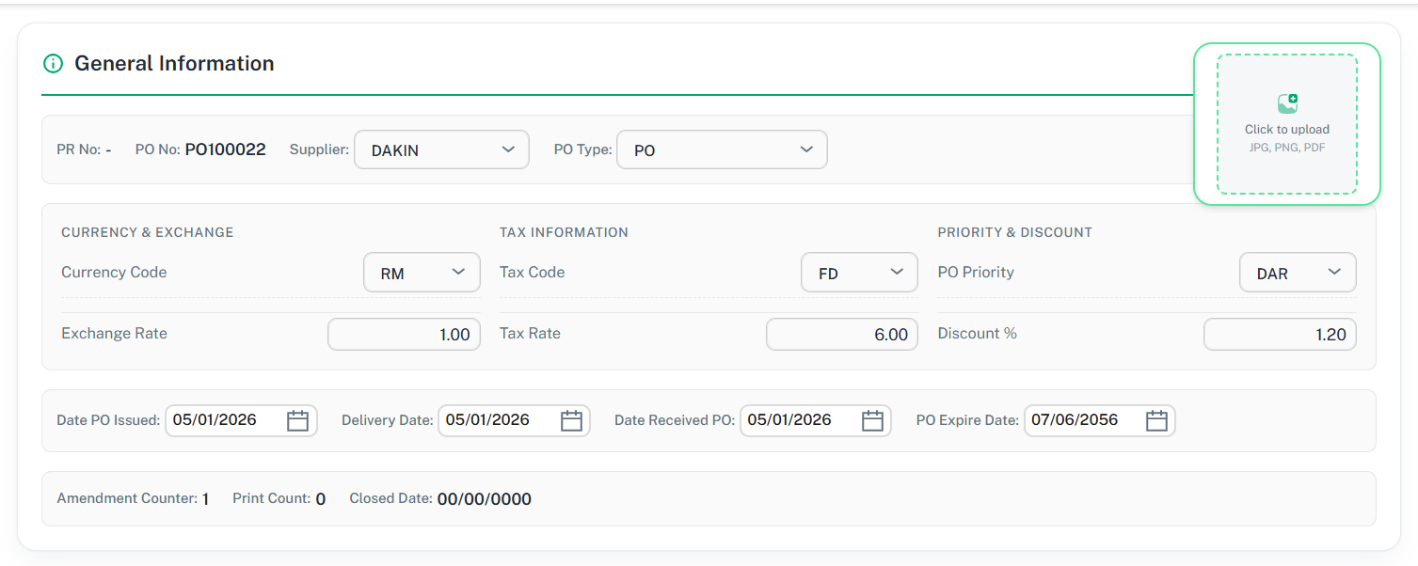Focus the Discount % input field
1418x566 pixels.
tap(1279, 335)
